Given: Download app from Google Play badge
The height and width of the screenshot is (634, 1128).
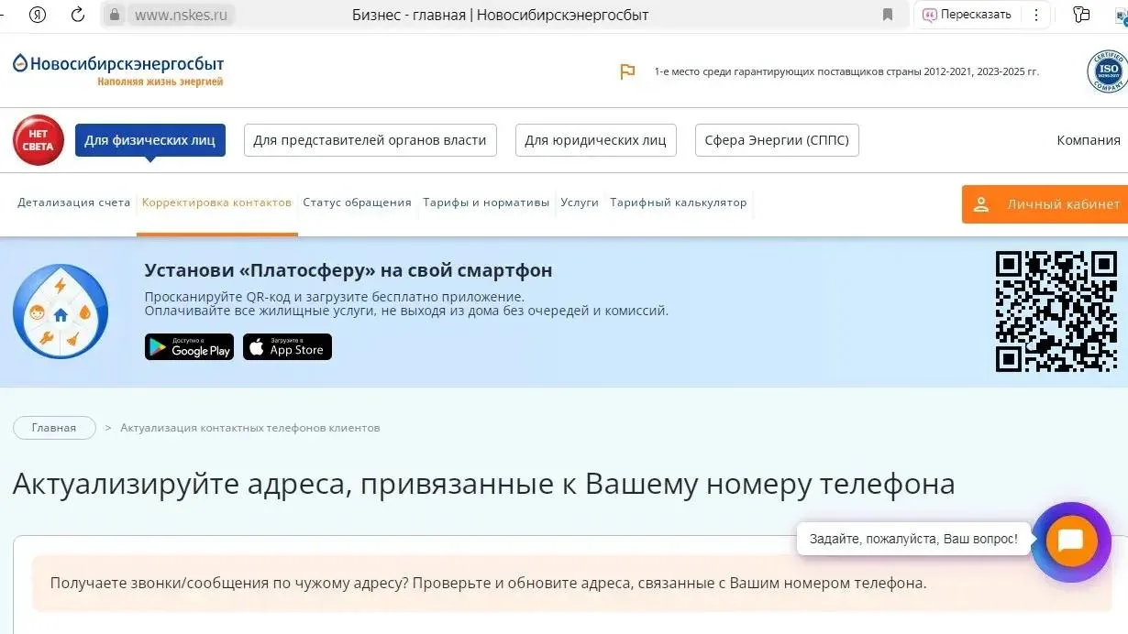Looking at the screenshot, I should (189, 347).
